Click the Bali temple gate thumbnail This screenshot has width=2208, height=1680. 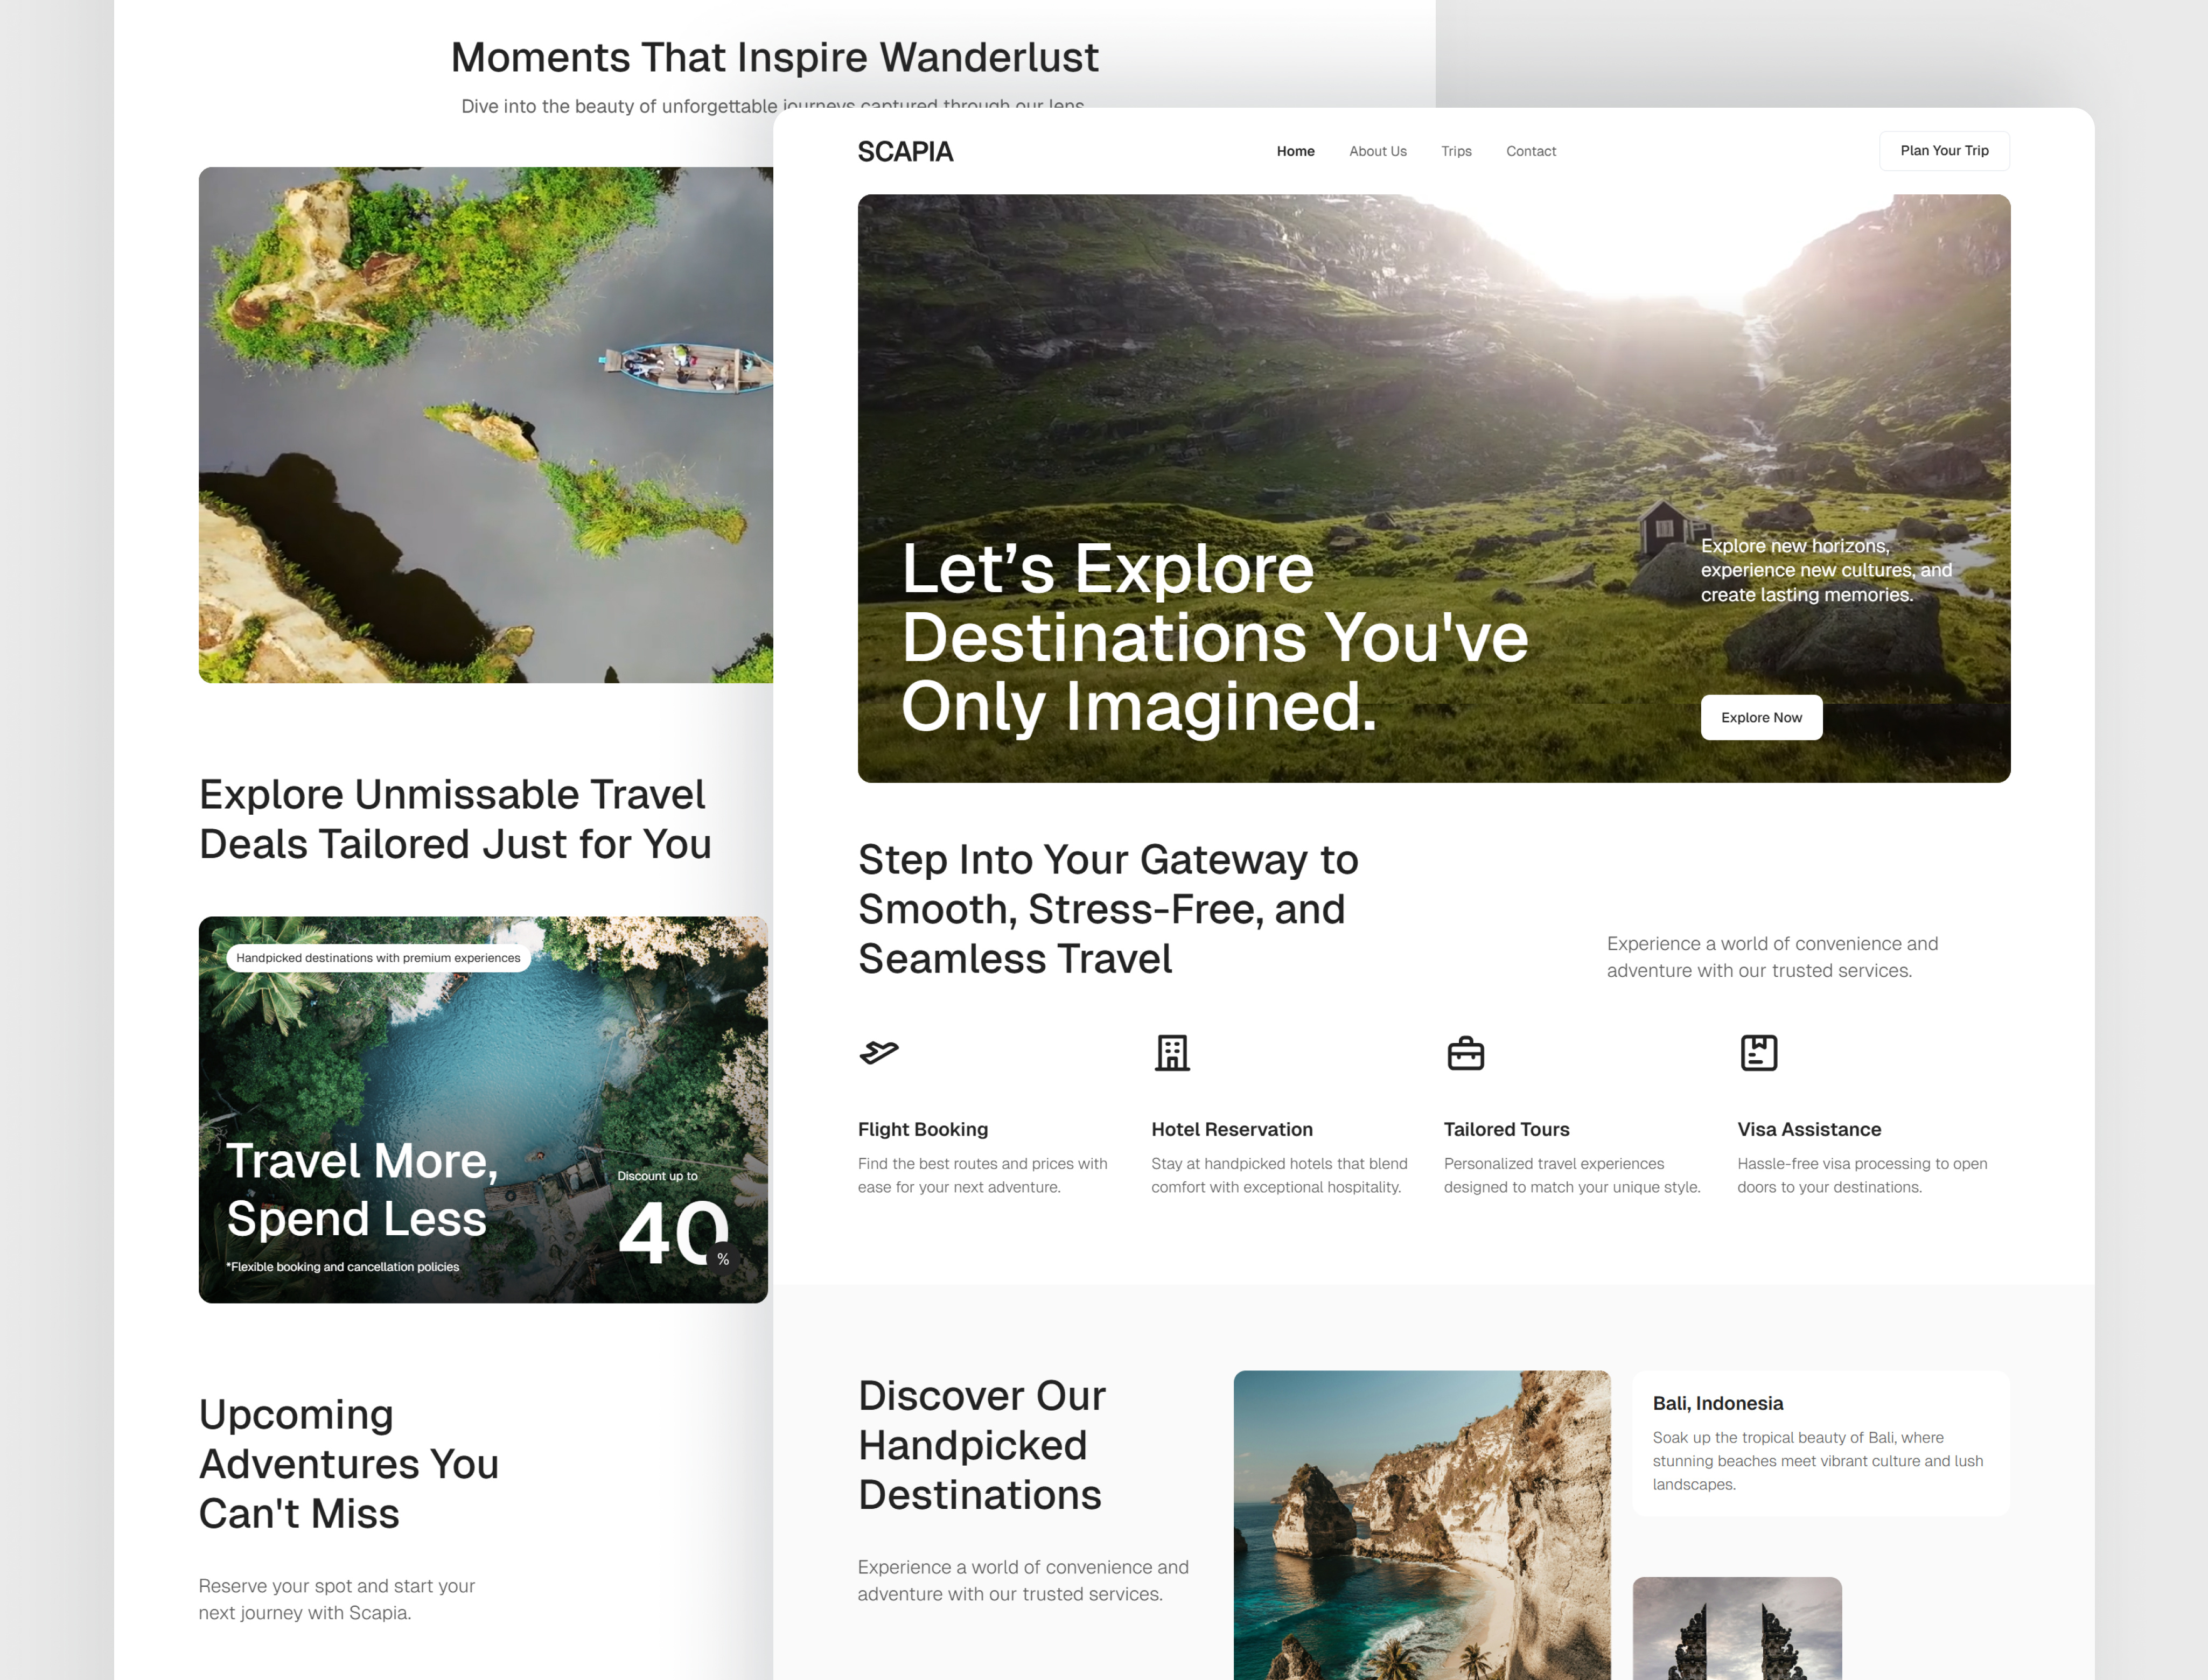tap(1737, 1628)
